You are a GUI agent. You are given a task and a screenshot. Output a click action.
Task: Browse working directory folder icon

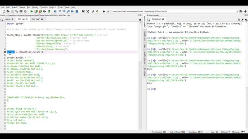(x=241, y=11)
